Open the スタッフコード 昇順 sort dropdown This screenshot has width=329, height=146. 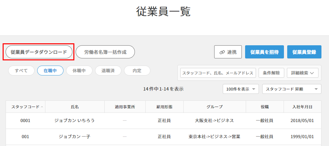(x=291, y=89)
